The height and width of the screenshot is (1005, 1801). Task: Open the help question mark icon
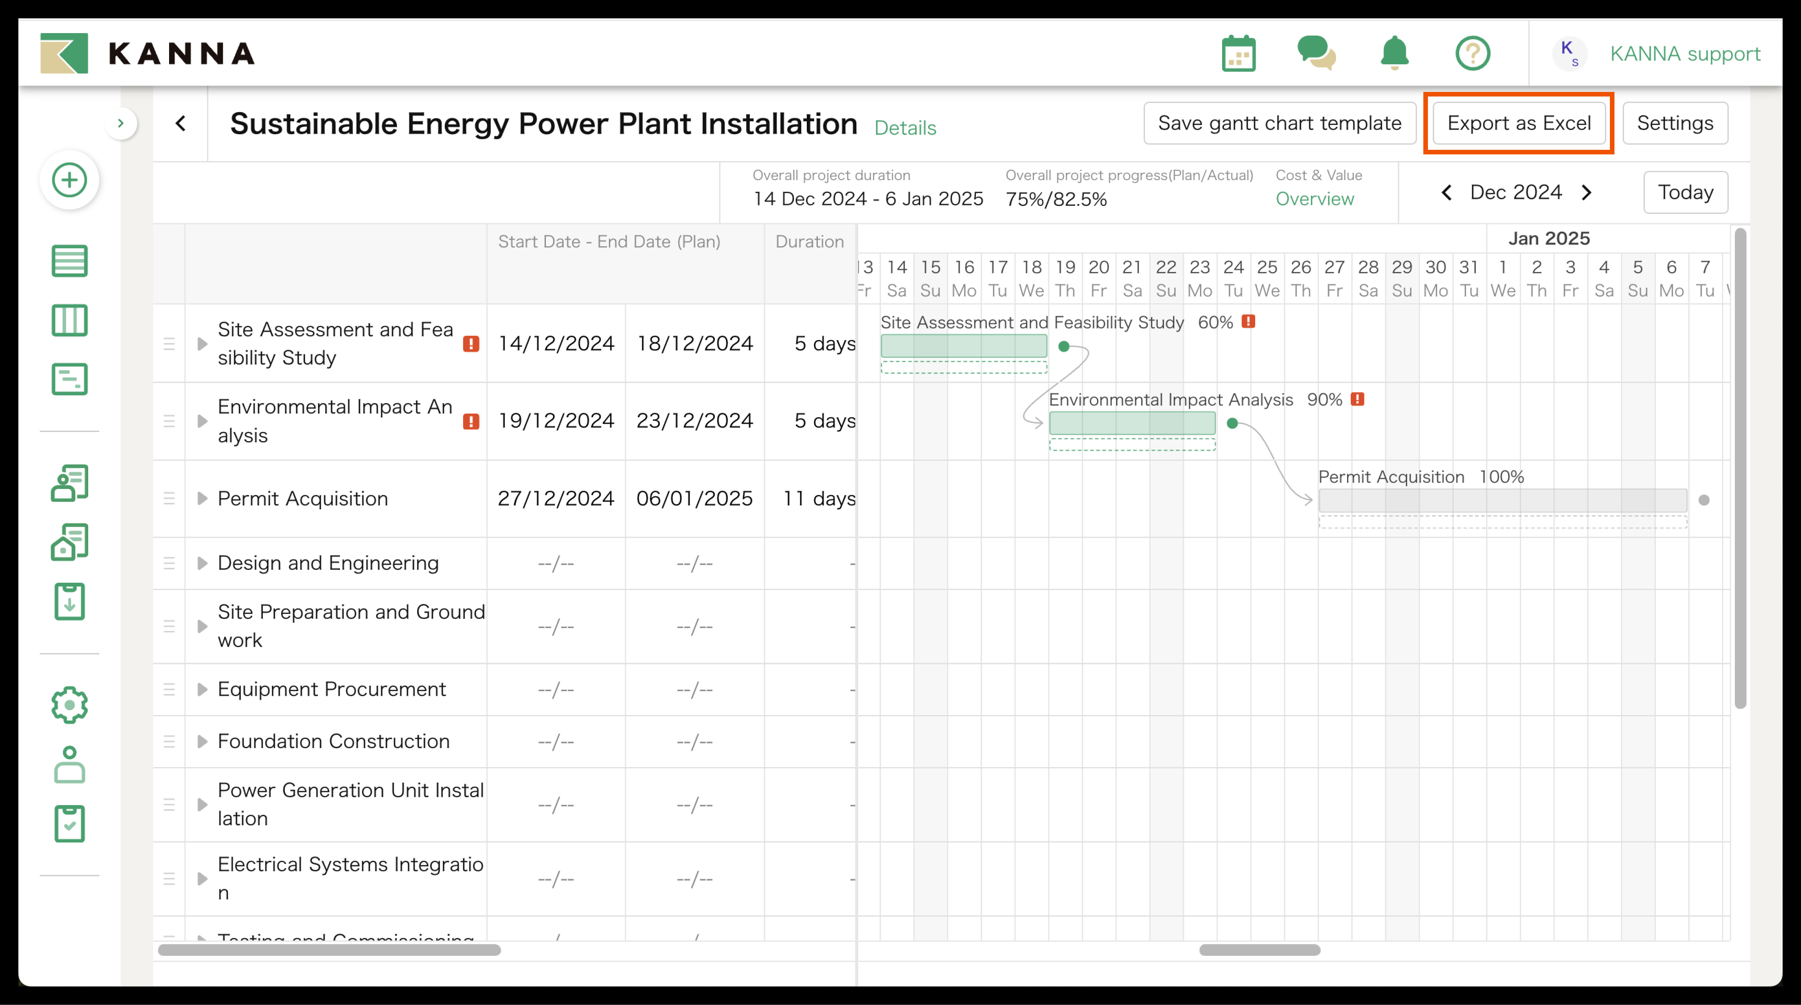1473,54
